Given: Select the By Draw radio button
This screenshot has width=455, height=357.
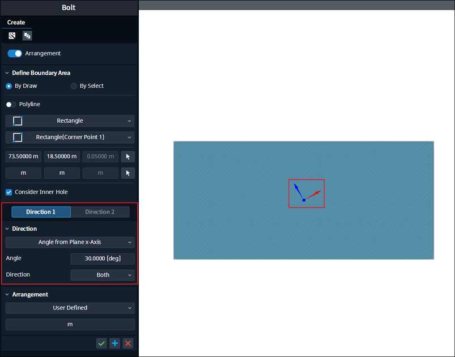Looking at the screenshot, I should click(9, 86).
